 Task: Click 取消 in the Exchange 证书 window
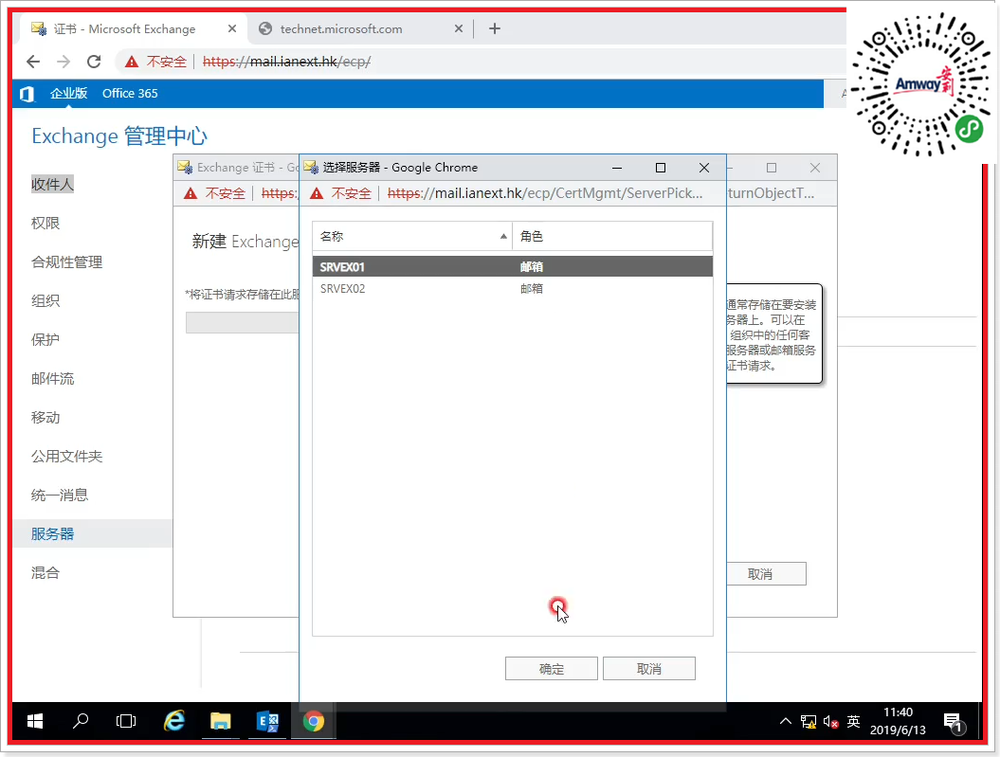(767, 574)
